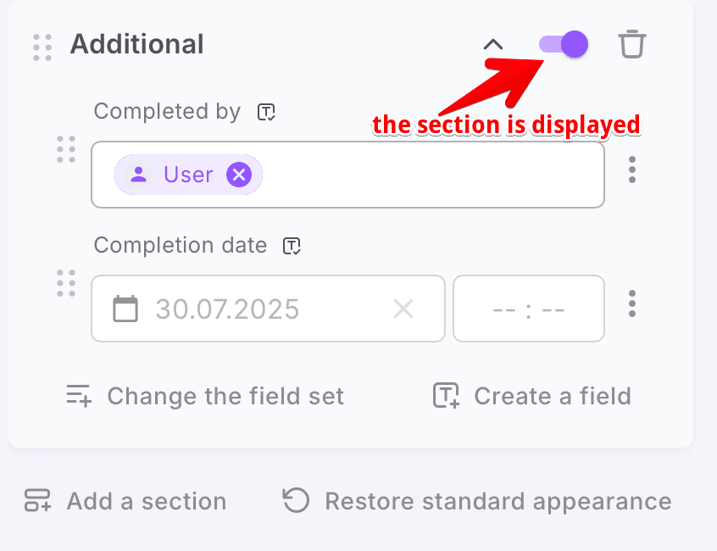Click drag handle next to Completed by field
The width and height of the screenshot is (717, 551).
point(66,149)
